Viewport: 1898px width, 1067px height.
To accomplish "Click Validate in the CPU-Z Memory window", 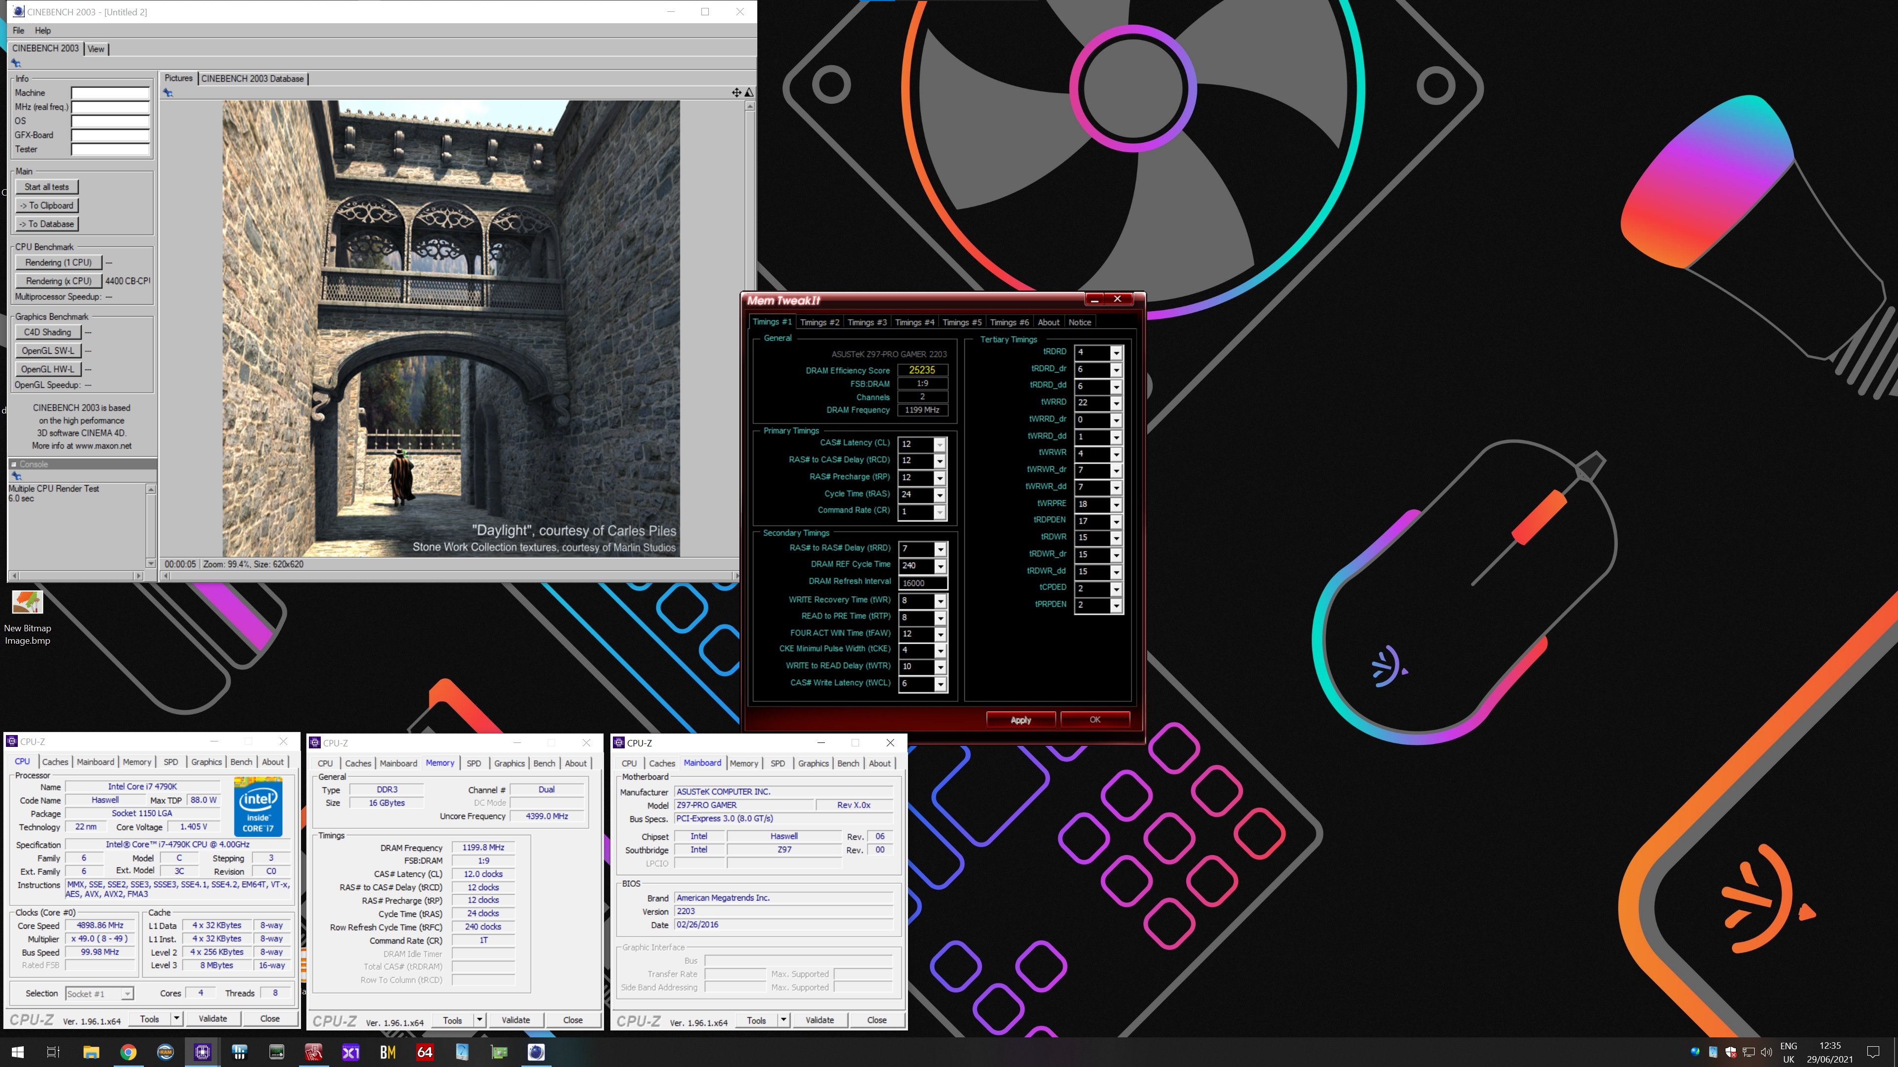I will pos(516,1020).
